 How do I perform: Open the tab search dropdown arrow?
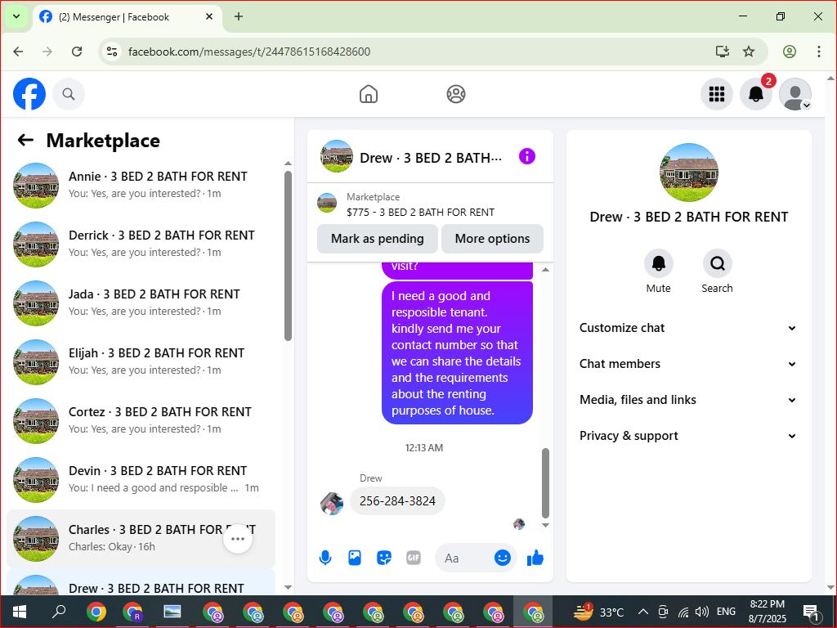coord(16,16)
